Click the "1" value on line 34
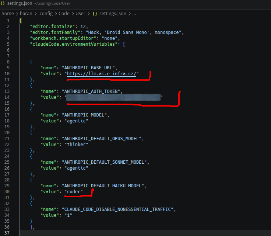This screenshot has width=271, height=236. (68, 215)
